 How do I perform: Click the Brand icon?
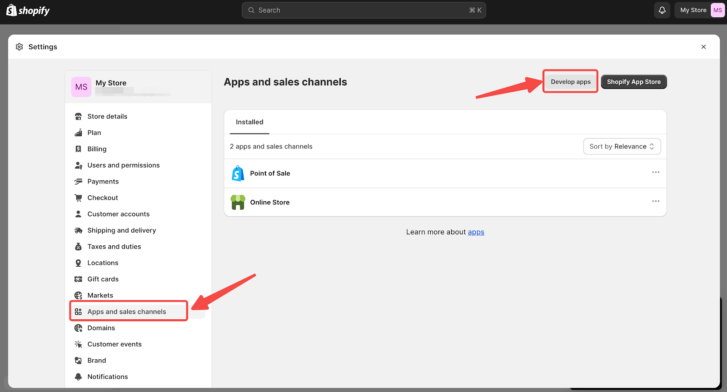pyautogui.click(x=78, y=361)
